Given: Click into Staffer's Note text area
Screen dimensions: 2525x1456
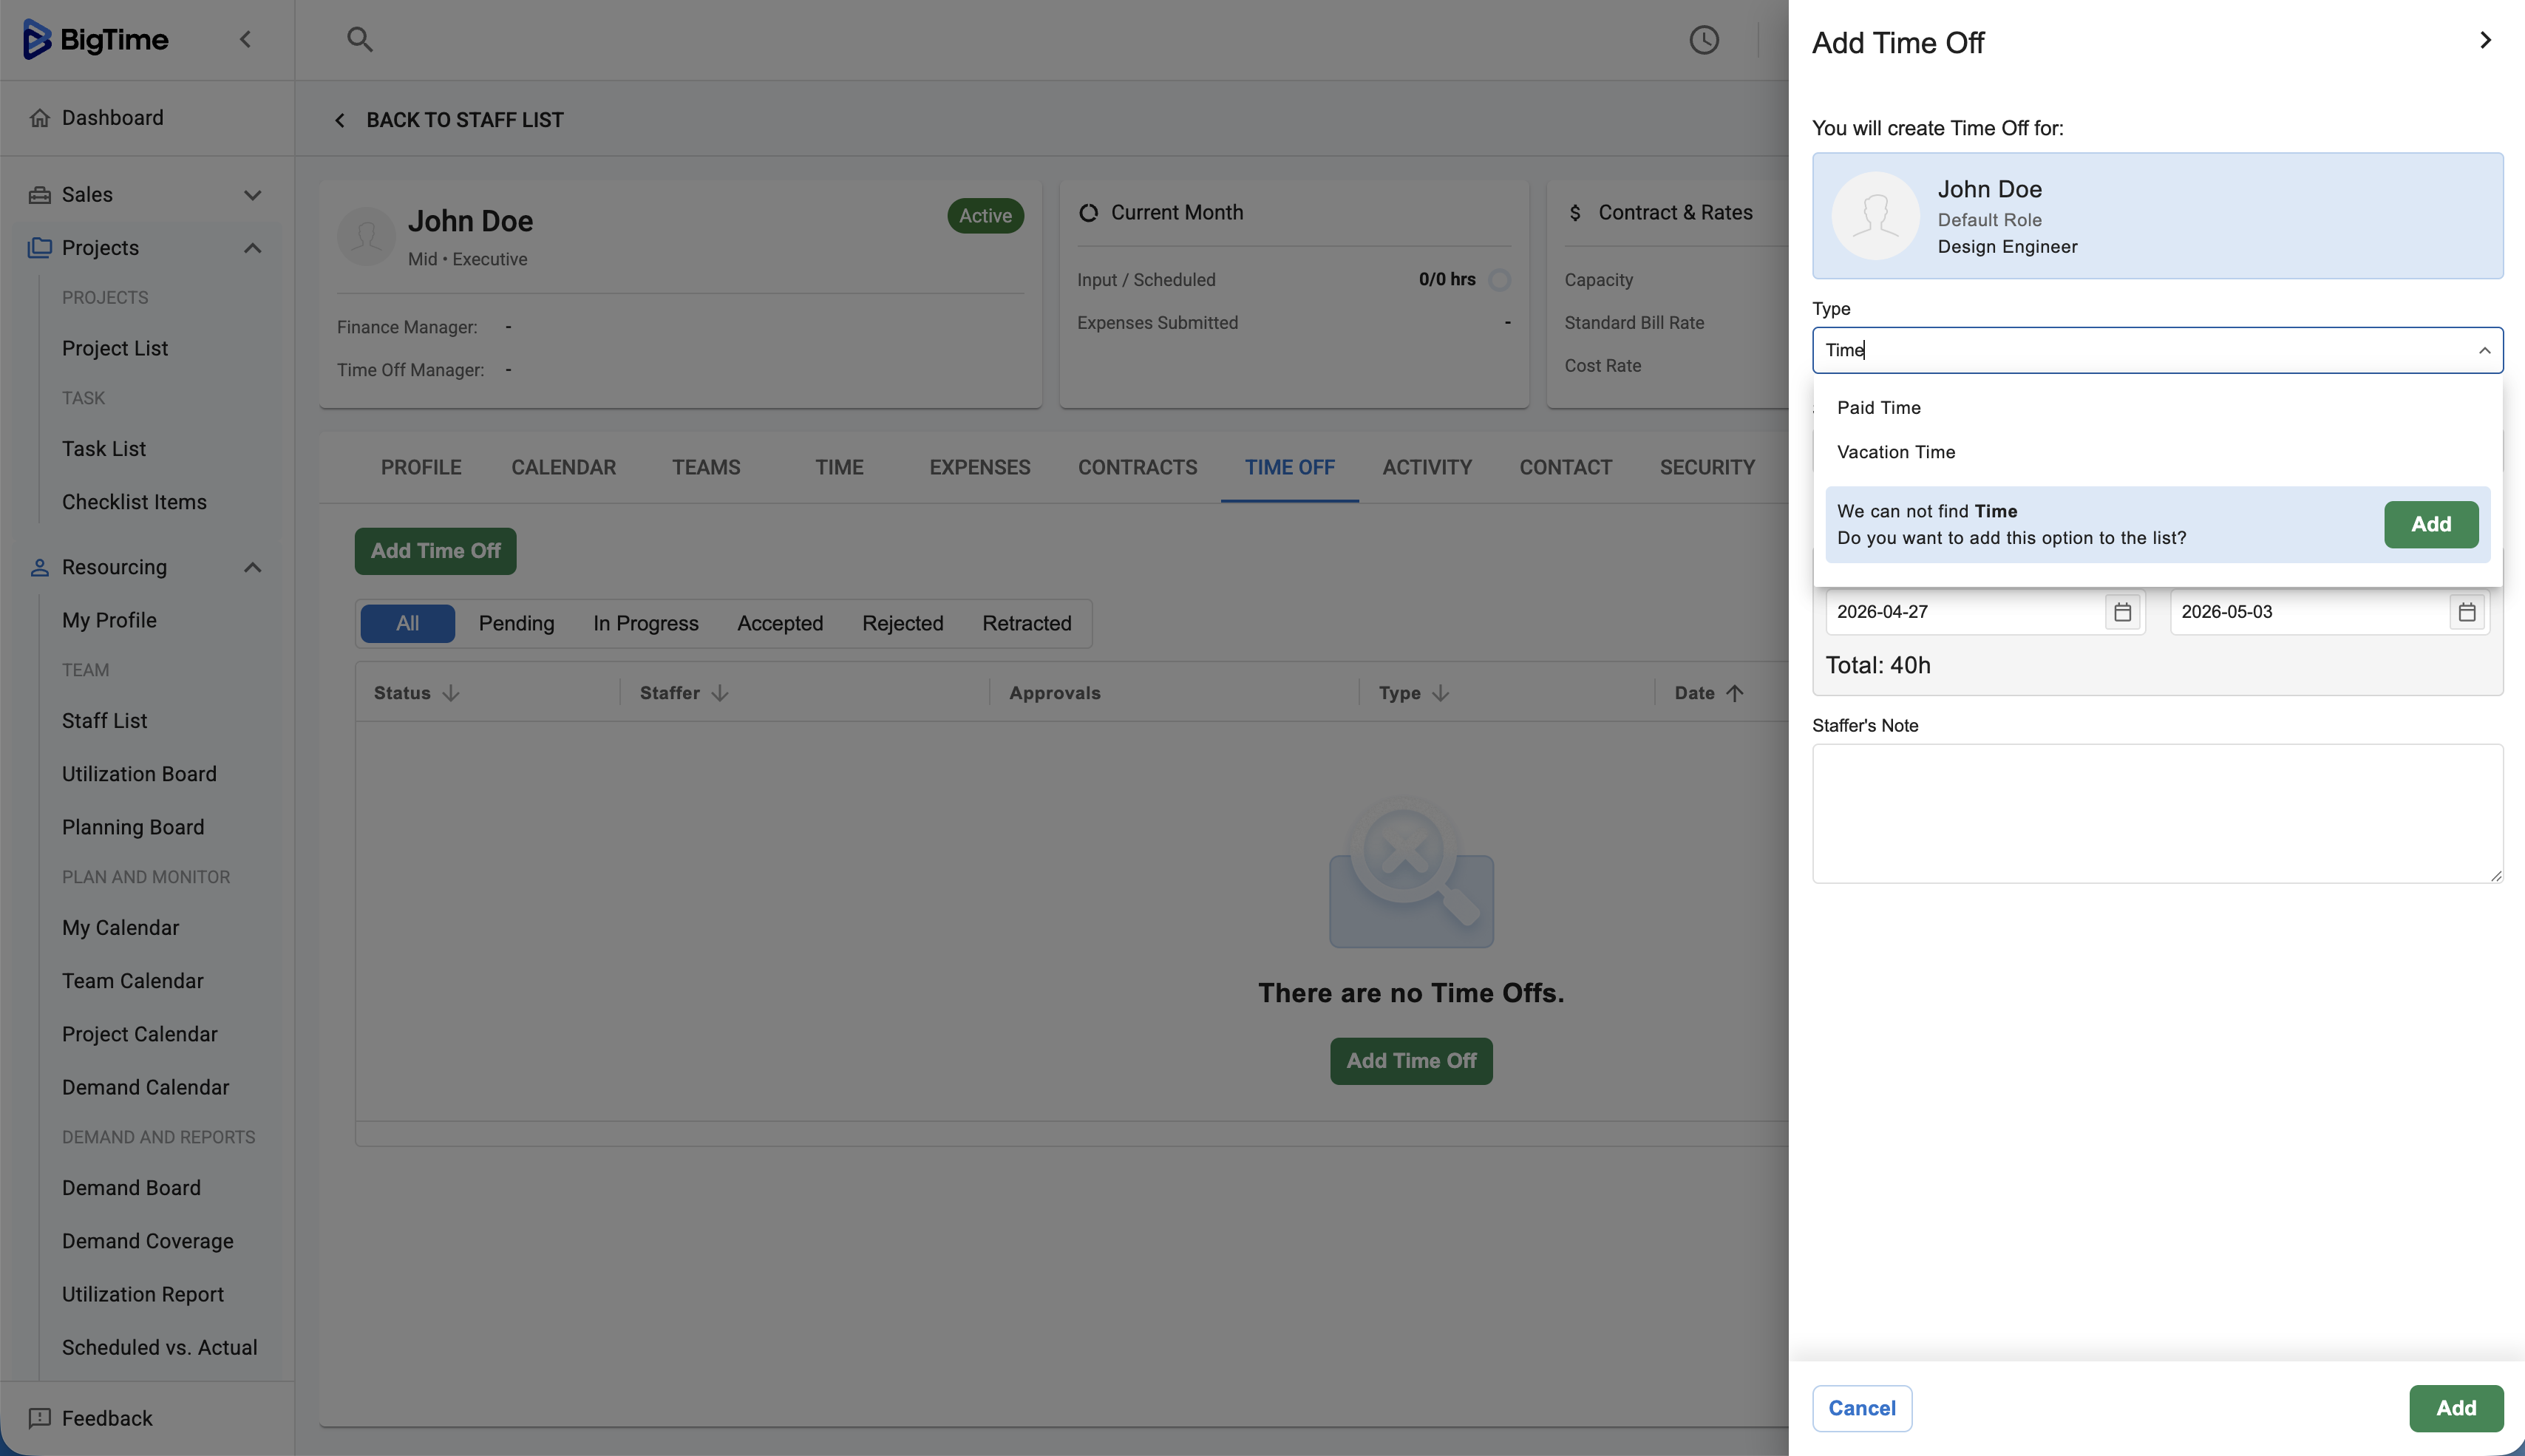Looking at the screenshot, I should pyautogui.click(x=2157, y=813).
